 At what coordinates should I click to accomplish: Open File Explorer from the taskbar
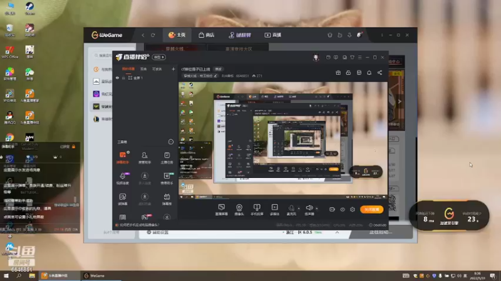[32, 275]
